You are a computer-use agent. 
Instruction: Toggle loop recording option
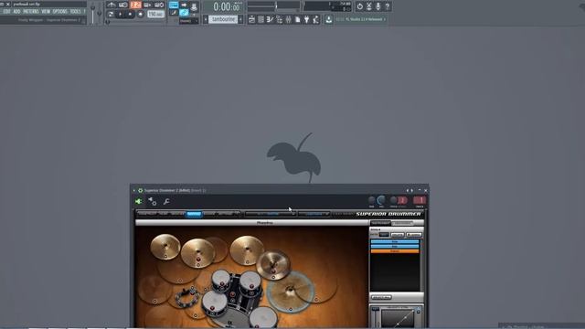coord(159,5)
